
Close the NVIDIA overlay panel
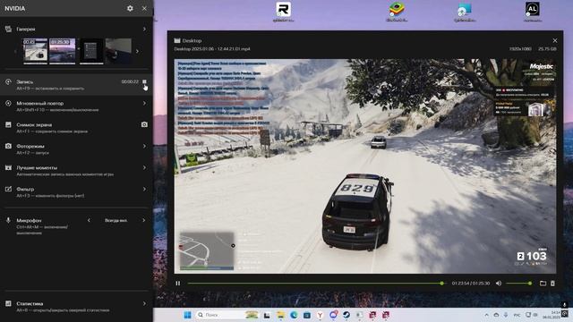click(144, 8)
